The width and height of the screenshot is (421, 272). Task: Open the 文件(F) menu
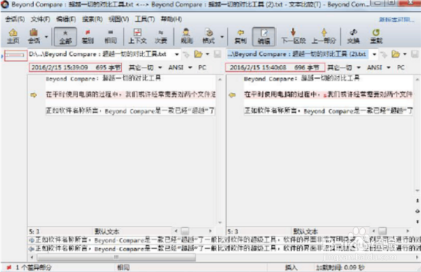[x=40, y=19]
